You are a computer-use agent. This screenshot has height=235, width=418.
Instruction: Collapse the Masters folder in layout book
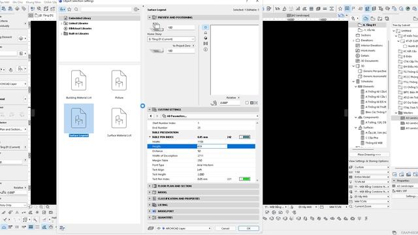click(396, 113)
